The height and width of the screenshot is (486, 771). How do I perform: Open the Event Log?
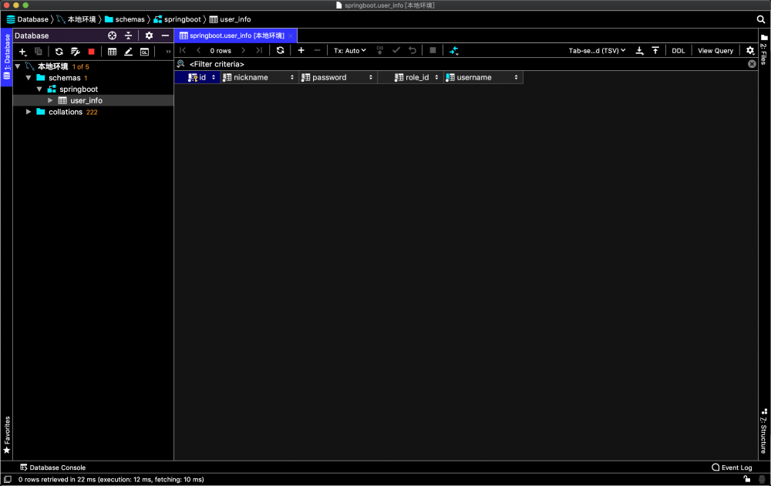point(732,467)
